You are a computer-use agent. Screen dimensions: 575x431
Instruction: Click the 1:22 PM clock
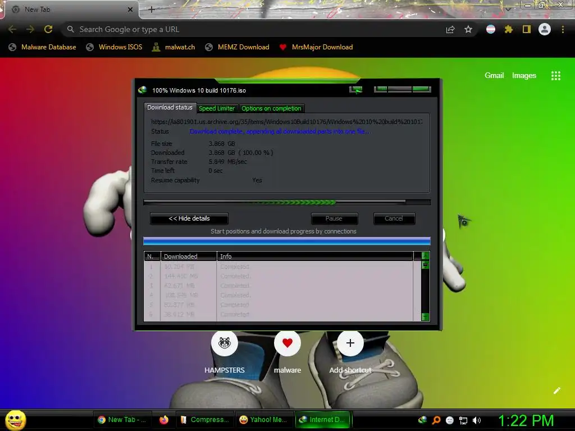(526, 420)
